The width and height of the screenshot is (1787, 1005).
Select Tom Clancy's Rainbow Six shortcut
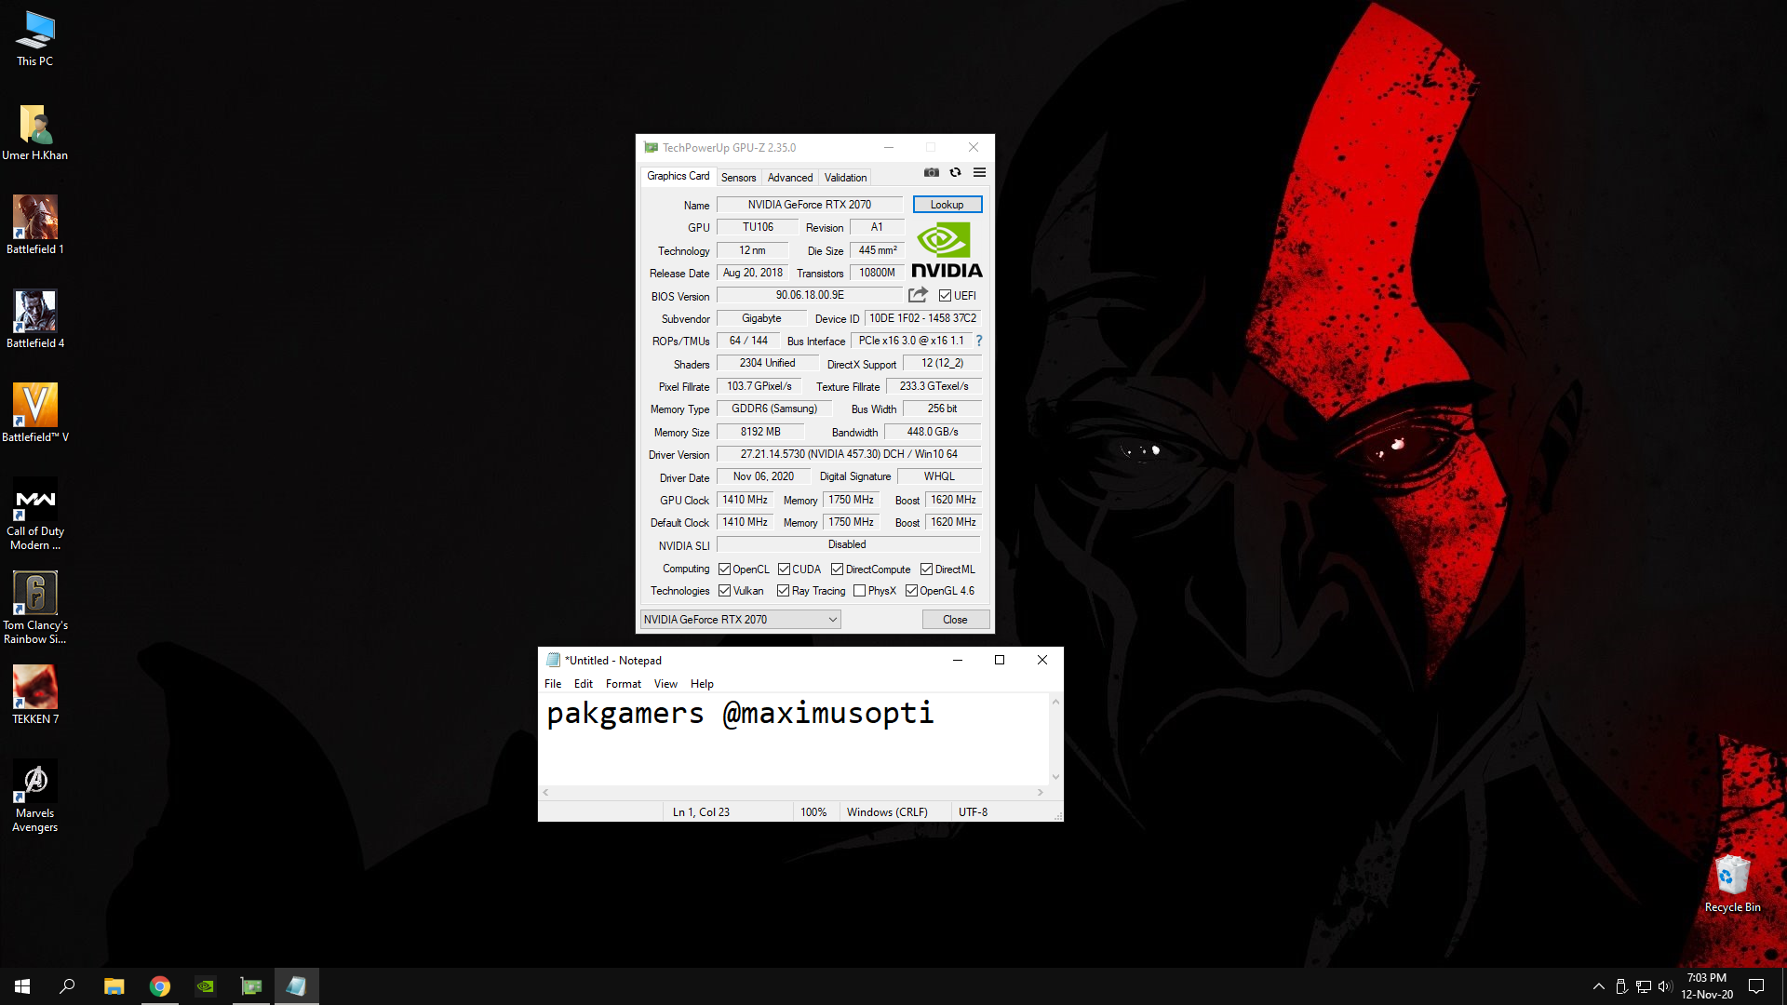pos(34,609)
